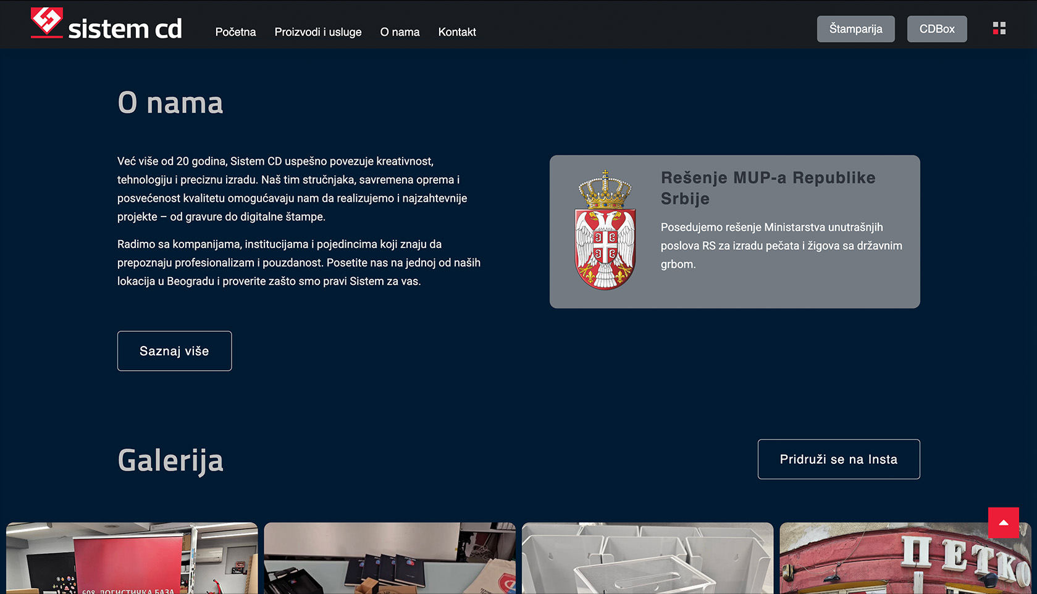Click the large 'O nama' section heading
This screenshot has height=594, width=1037.
tap(170, 103)
